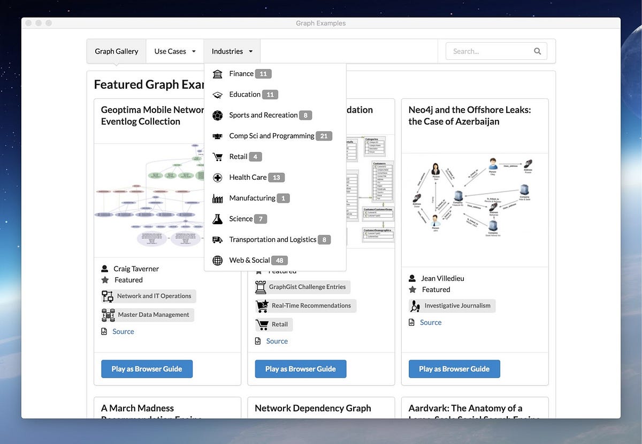Click the Science flask icon
This screenshot has height=444, width=642.
217,218
